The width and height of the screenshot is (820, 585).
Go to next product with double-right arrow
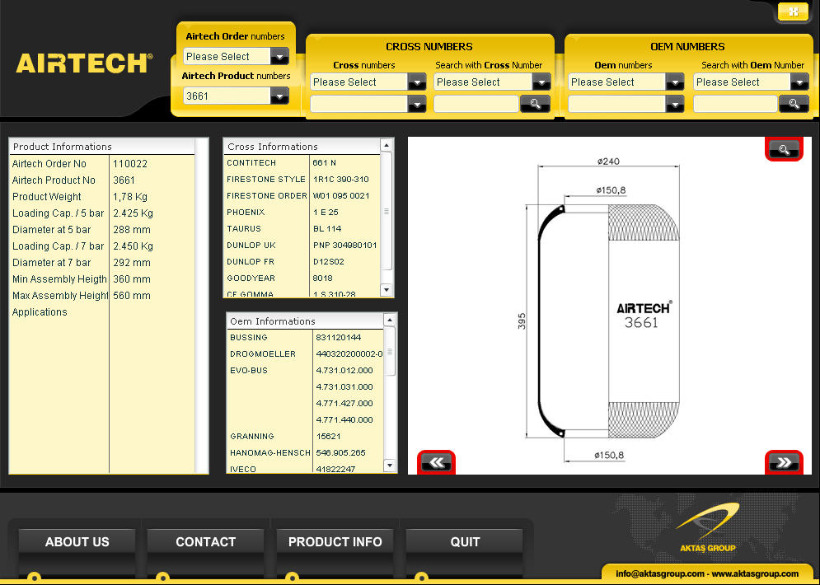(784, 462)
